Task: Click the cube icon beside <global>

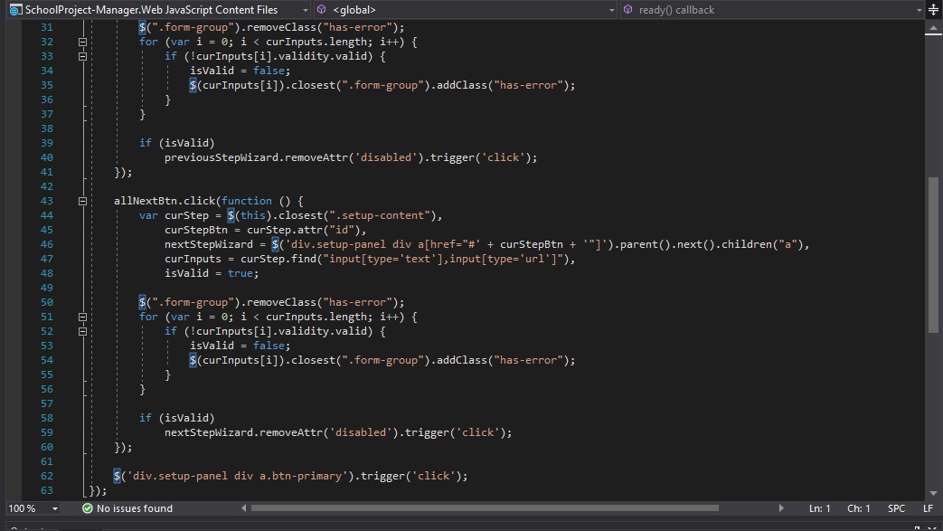Action: (322, 10)
